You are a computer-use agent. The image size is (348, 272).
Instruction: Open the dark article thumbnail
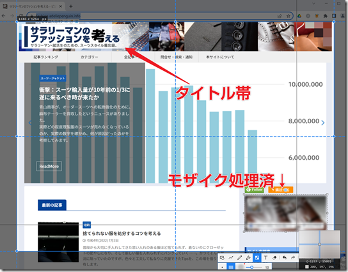pyautogui.click(x=58, y=242)
